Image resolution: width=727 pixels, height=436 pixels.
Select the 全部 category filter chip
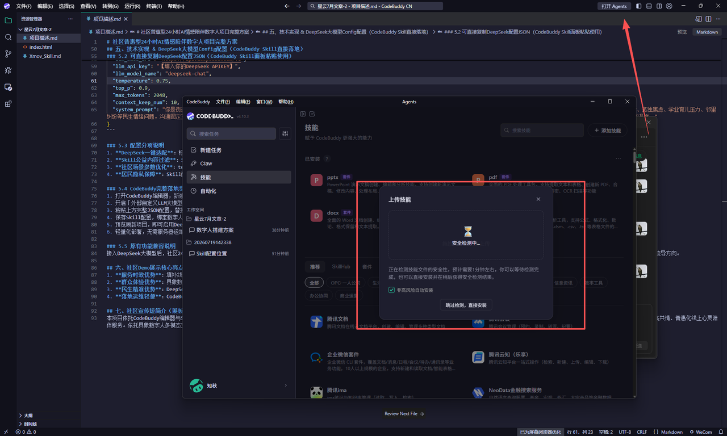pyautogui.click(x=314, y=283)
